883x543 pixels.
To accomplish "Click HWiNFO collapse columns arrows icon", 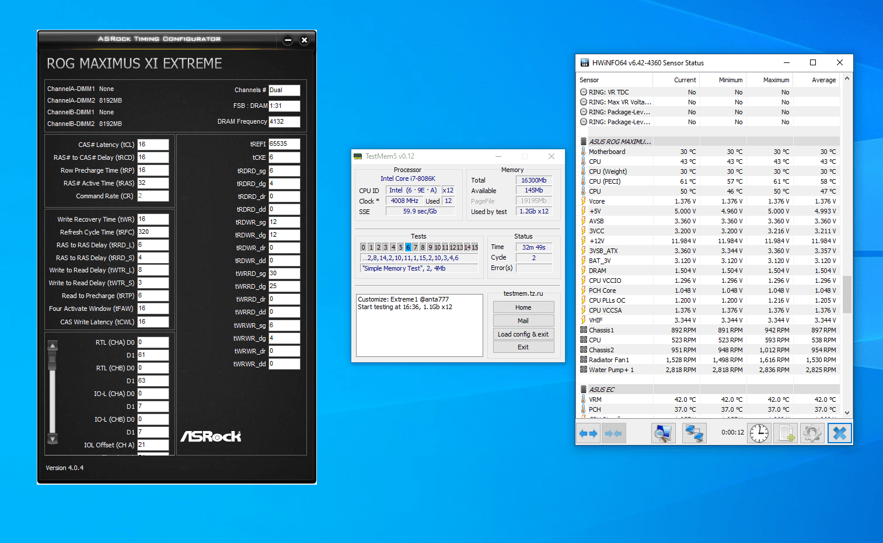I will tap(613, 433).
